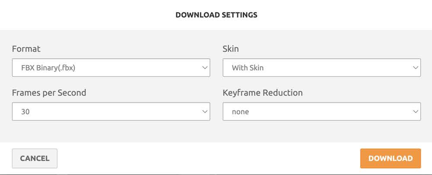Viewport: 432px width, 175px height.
Task: Click the Format label text
Action: (26, 49)
